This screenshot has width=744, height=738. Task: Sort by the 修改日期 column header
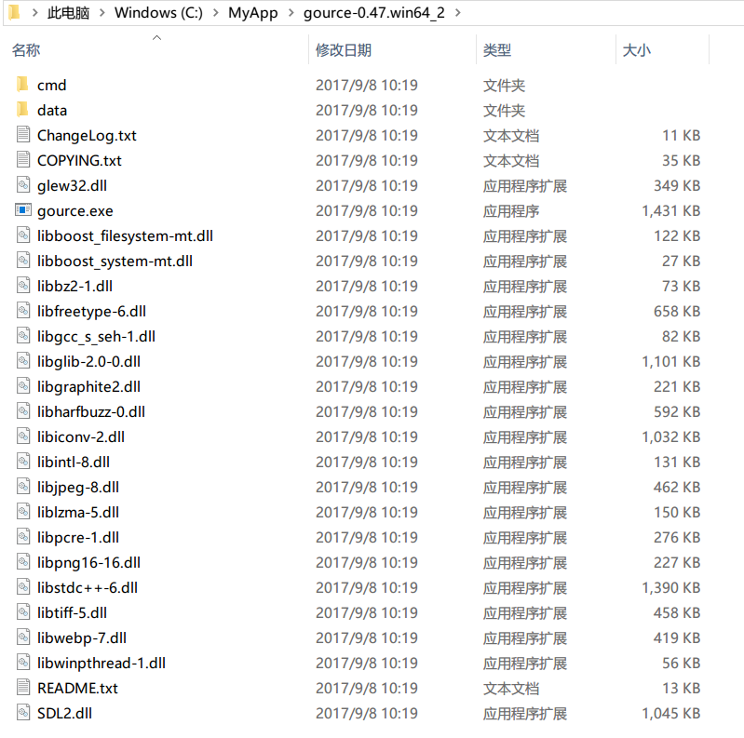pyautogui.click(x=344, y=50)
